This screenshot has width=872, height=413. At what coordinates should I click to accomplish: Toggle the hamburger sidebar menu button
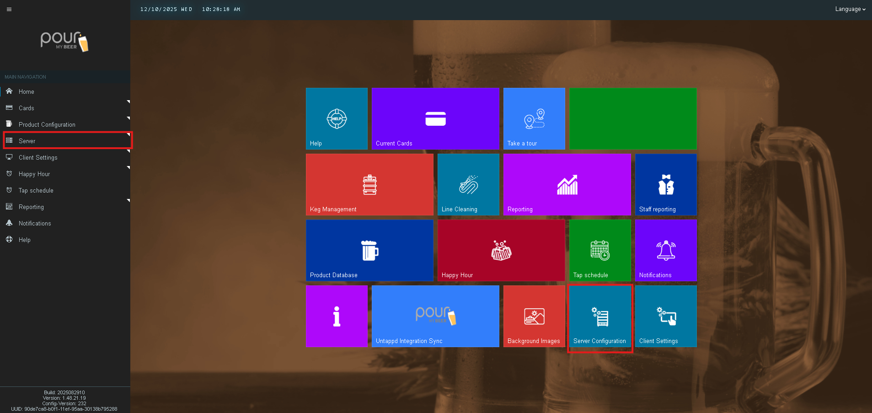[x=9, y=9]
